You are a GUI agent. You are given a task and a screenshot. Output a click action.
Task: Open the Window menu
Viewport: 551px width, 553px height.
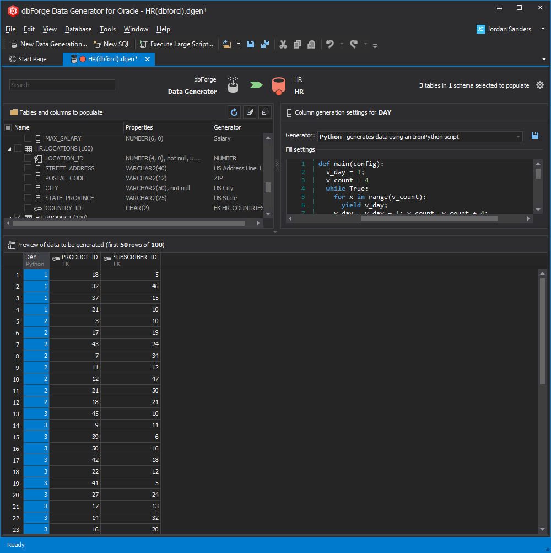pos(136,29)
